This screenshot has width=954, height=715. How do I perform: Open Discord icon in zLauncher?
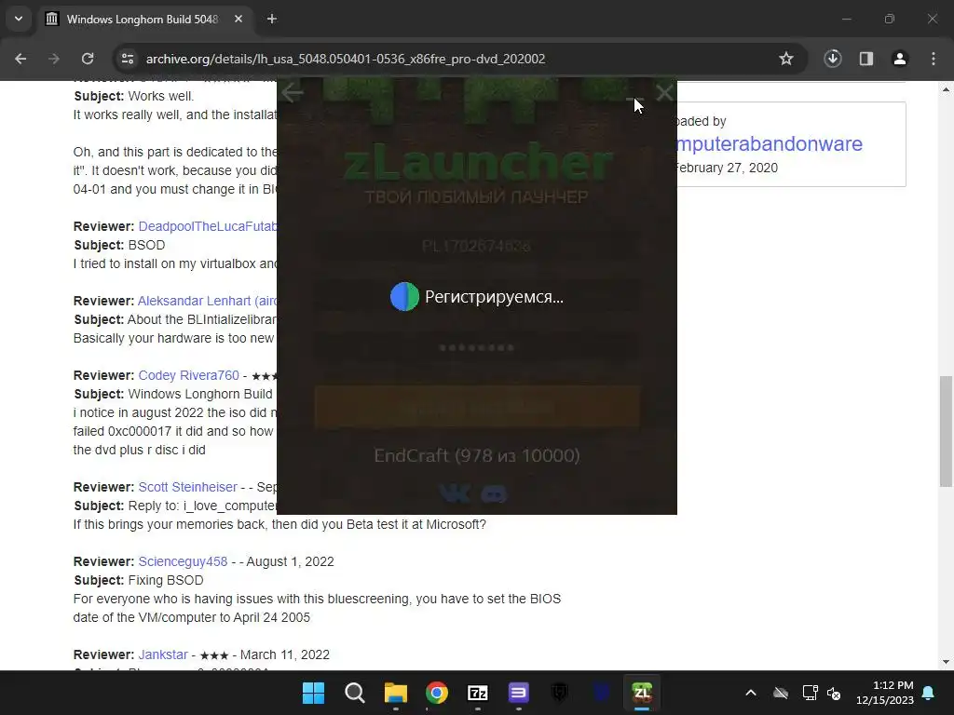(494, 493)
